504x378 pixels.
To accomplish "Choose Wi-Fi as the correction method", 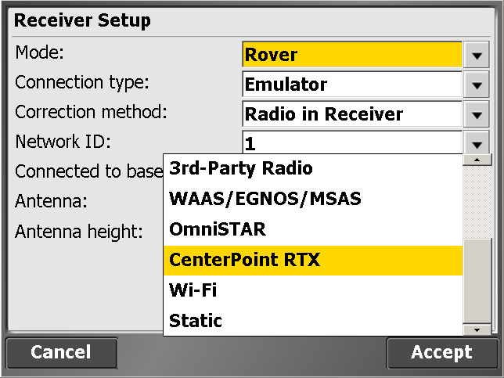I will tap(313, 290).
